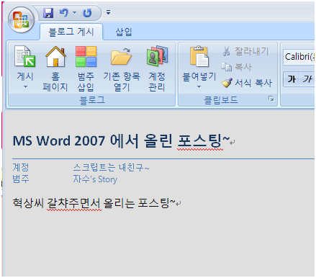Click the Office button orb
The height and width of the screenshot is (278, 316).
tap(21, 19)
